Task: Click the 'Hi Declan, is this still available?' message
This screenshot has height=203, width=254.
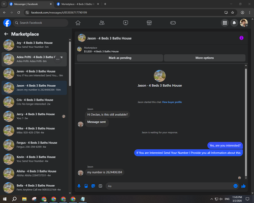Action: [x=107, y=115]
